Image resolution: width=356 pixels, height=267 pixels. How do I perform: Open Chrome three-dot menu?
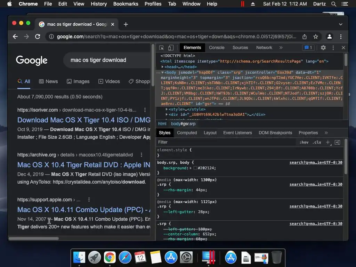(x=341, y=37)
